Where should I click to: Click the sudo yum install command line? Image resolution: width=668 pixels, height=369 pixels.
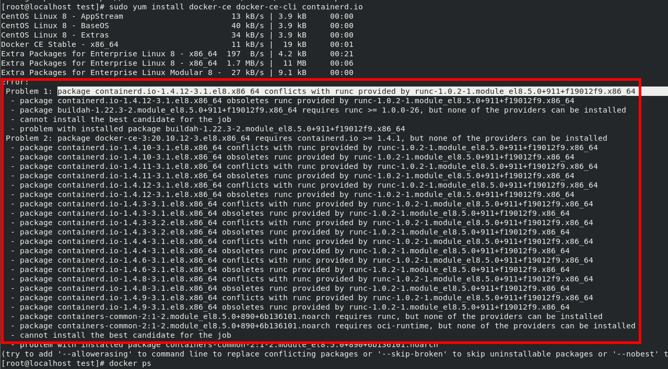[x=182, y=7]
